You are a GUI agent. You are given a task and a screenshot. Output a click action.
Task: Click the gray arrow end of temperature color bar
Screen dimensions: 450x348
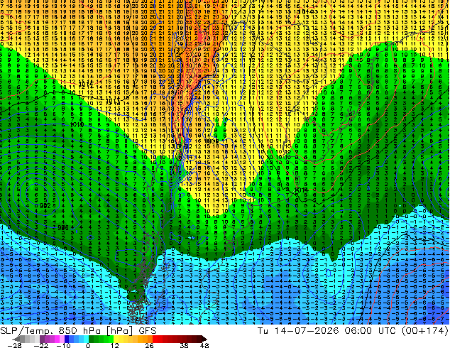(x=17, y=339)
